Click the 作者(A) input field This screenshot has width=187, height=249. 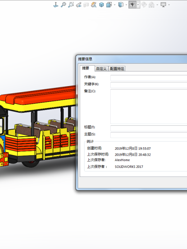point(149,78)
